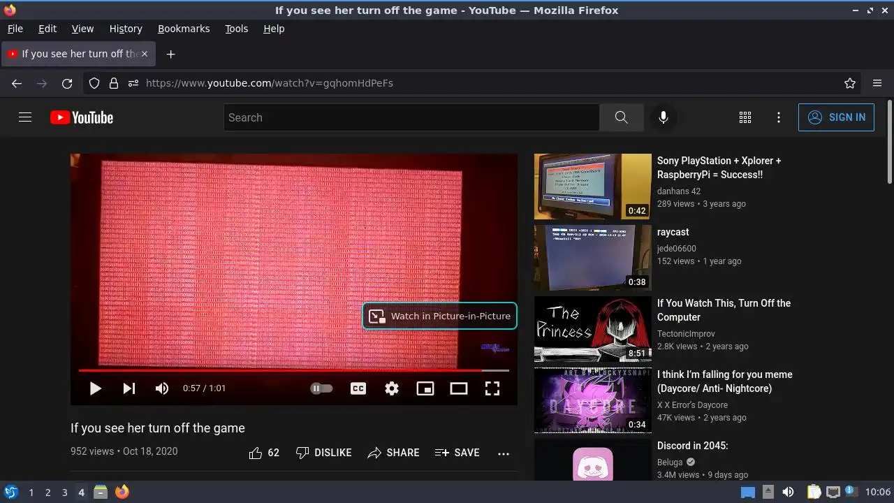Skip to the next video

(129, 388)
